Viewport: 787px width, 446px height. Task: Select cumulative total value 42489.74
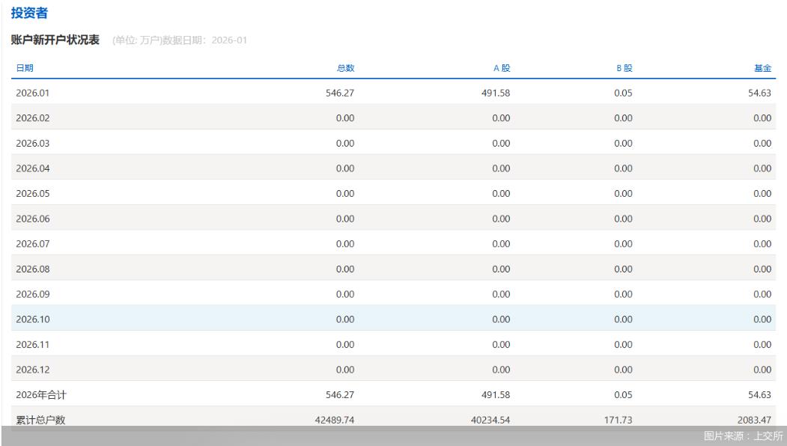334,421
